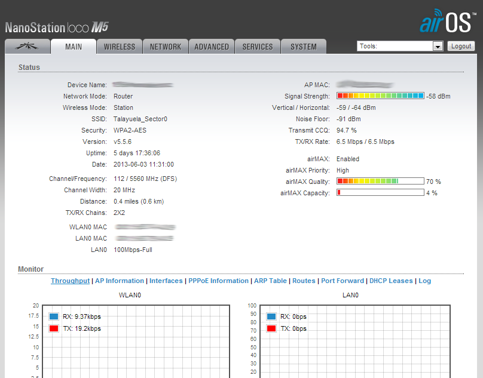Screen dimensions: 483x378
Task: Select the SYSTEM tab
Action: click(304, 47)
